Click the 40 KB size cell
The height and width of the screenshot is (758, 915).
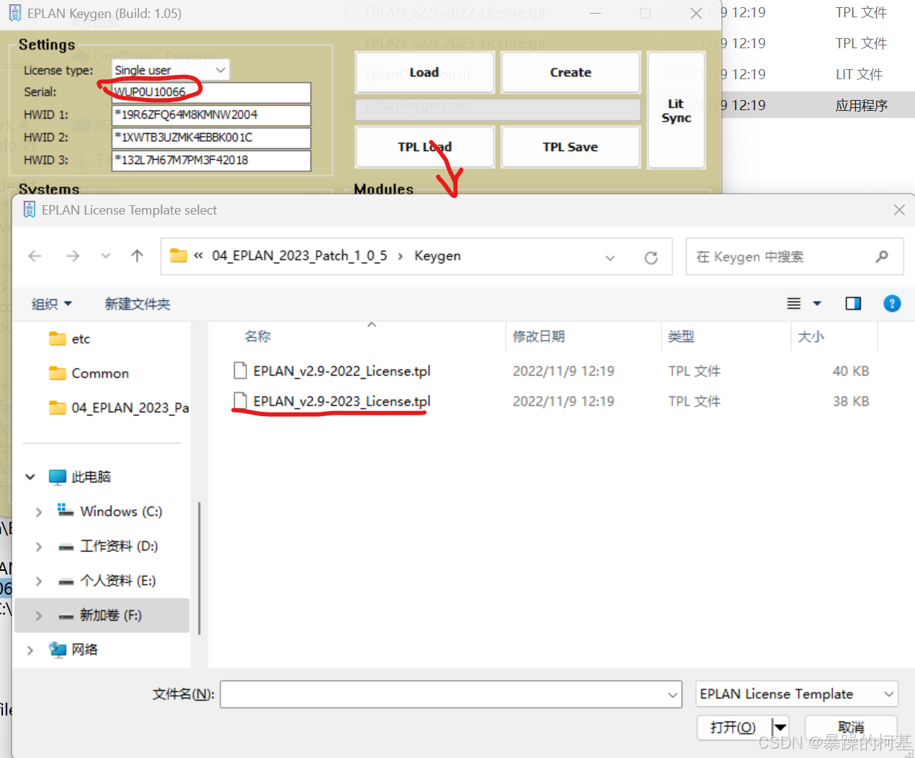(851, 371)
